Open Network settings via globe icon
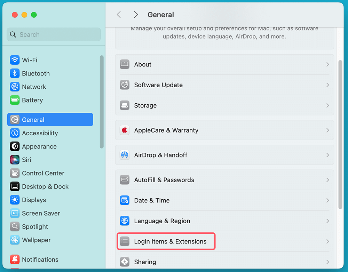The width and height of the screenshot is (348, 272). click(x=15, y=87)
